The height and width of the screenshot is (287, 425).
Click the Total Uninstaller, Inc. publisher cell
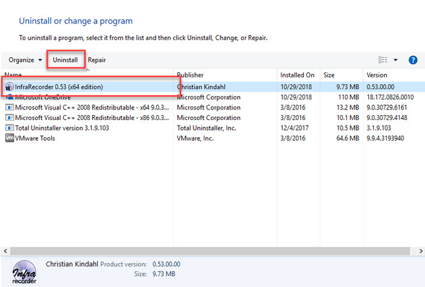coord(206,128)
